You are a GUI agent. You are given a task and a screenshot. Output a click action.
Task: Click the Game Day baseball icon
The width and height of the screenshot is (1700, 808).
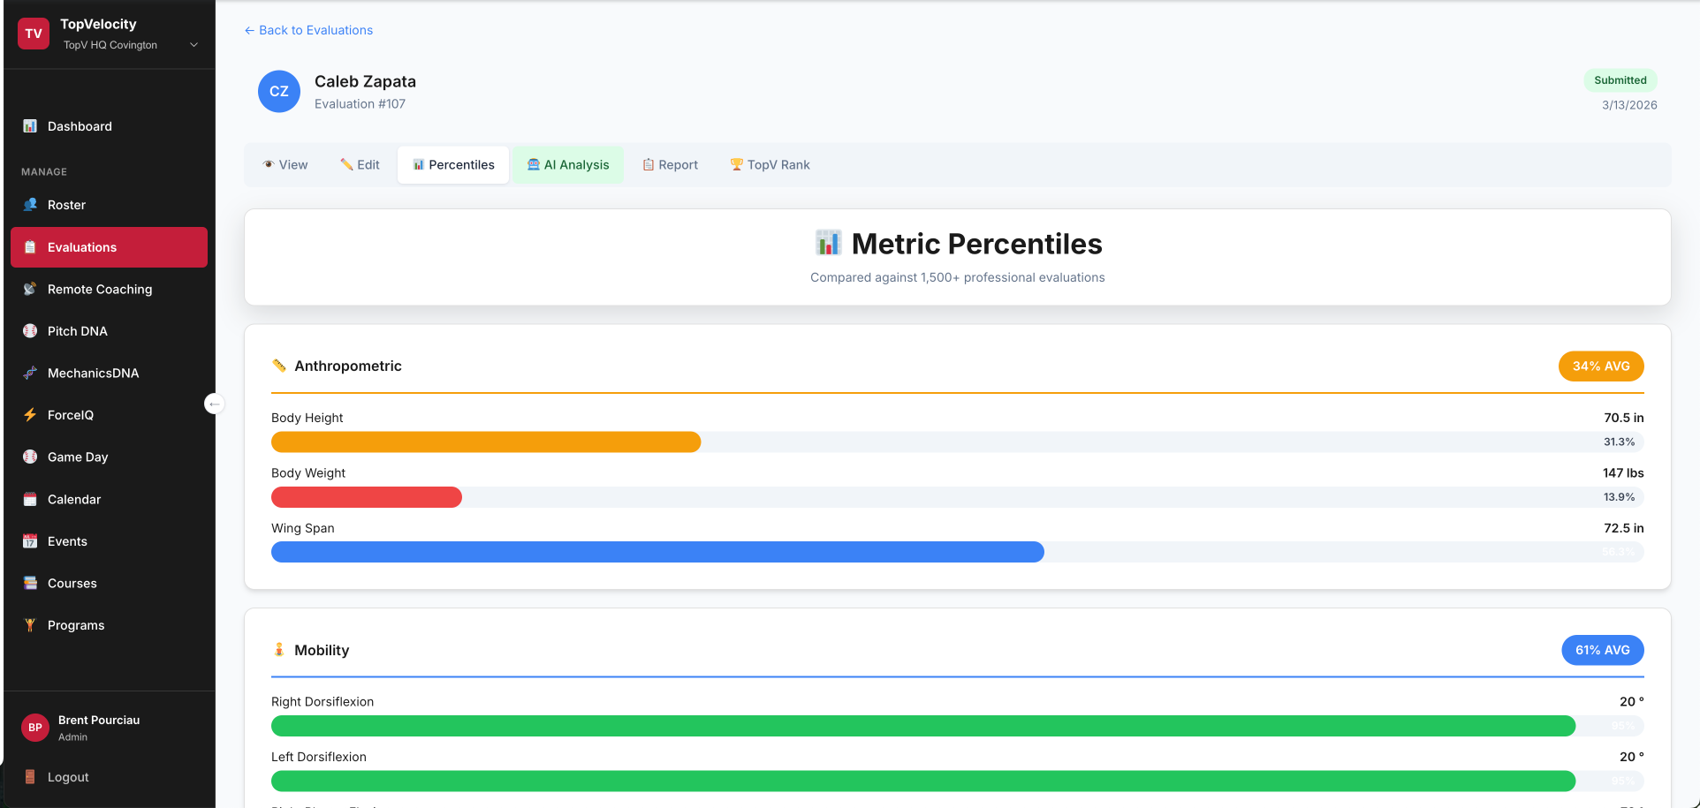tap(30, 457)
